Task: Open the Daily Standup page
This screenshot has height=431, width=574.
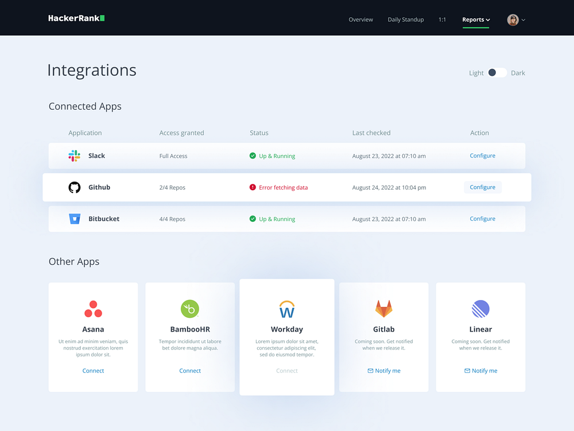Action: tap(405, 20)
